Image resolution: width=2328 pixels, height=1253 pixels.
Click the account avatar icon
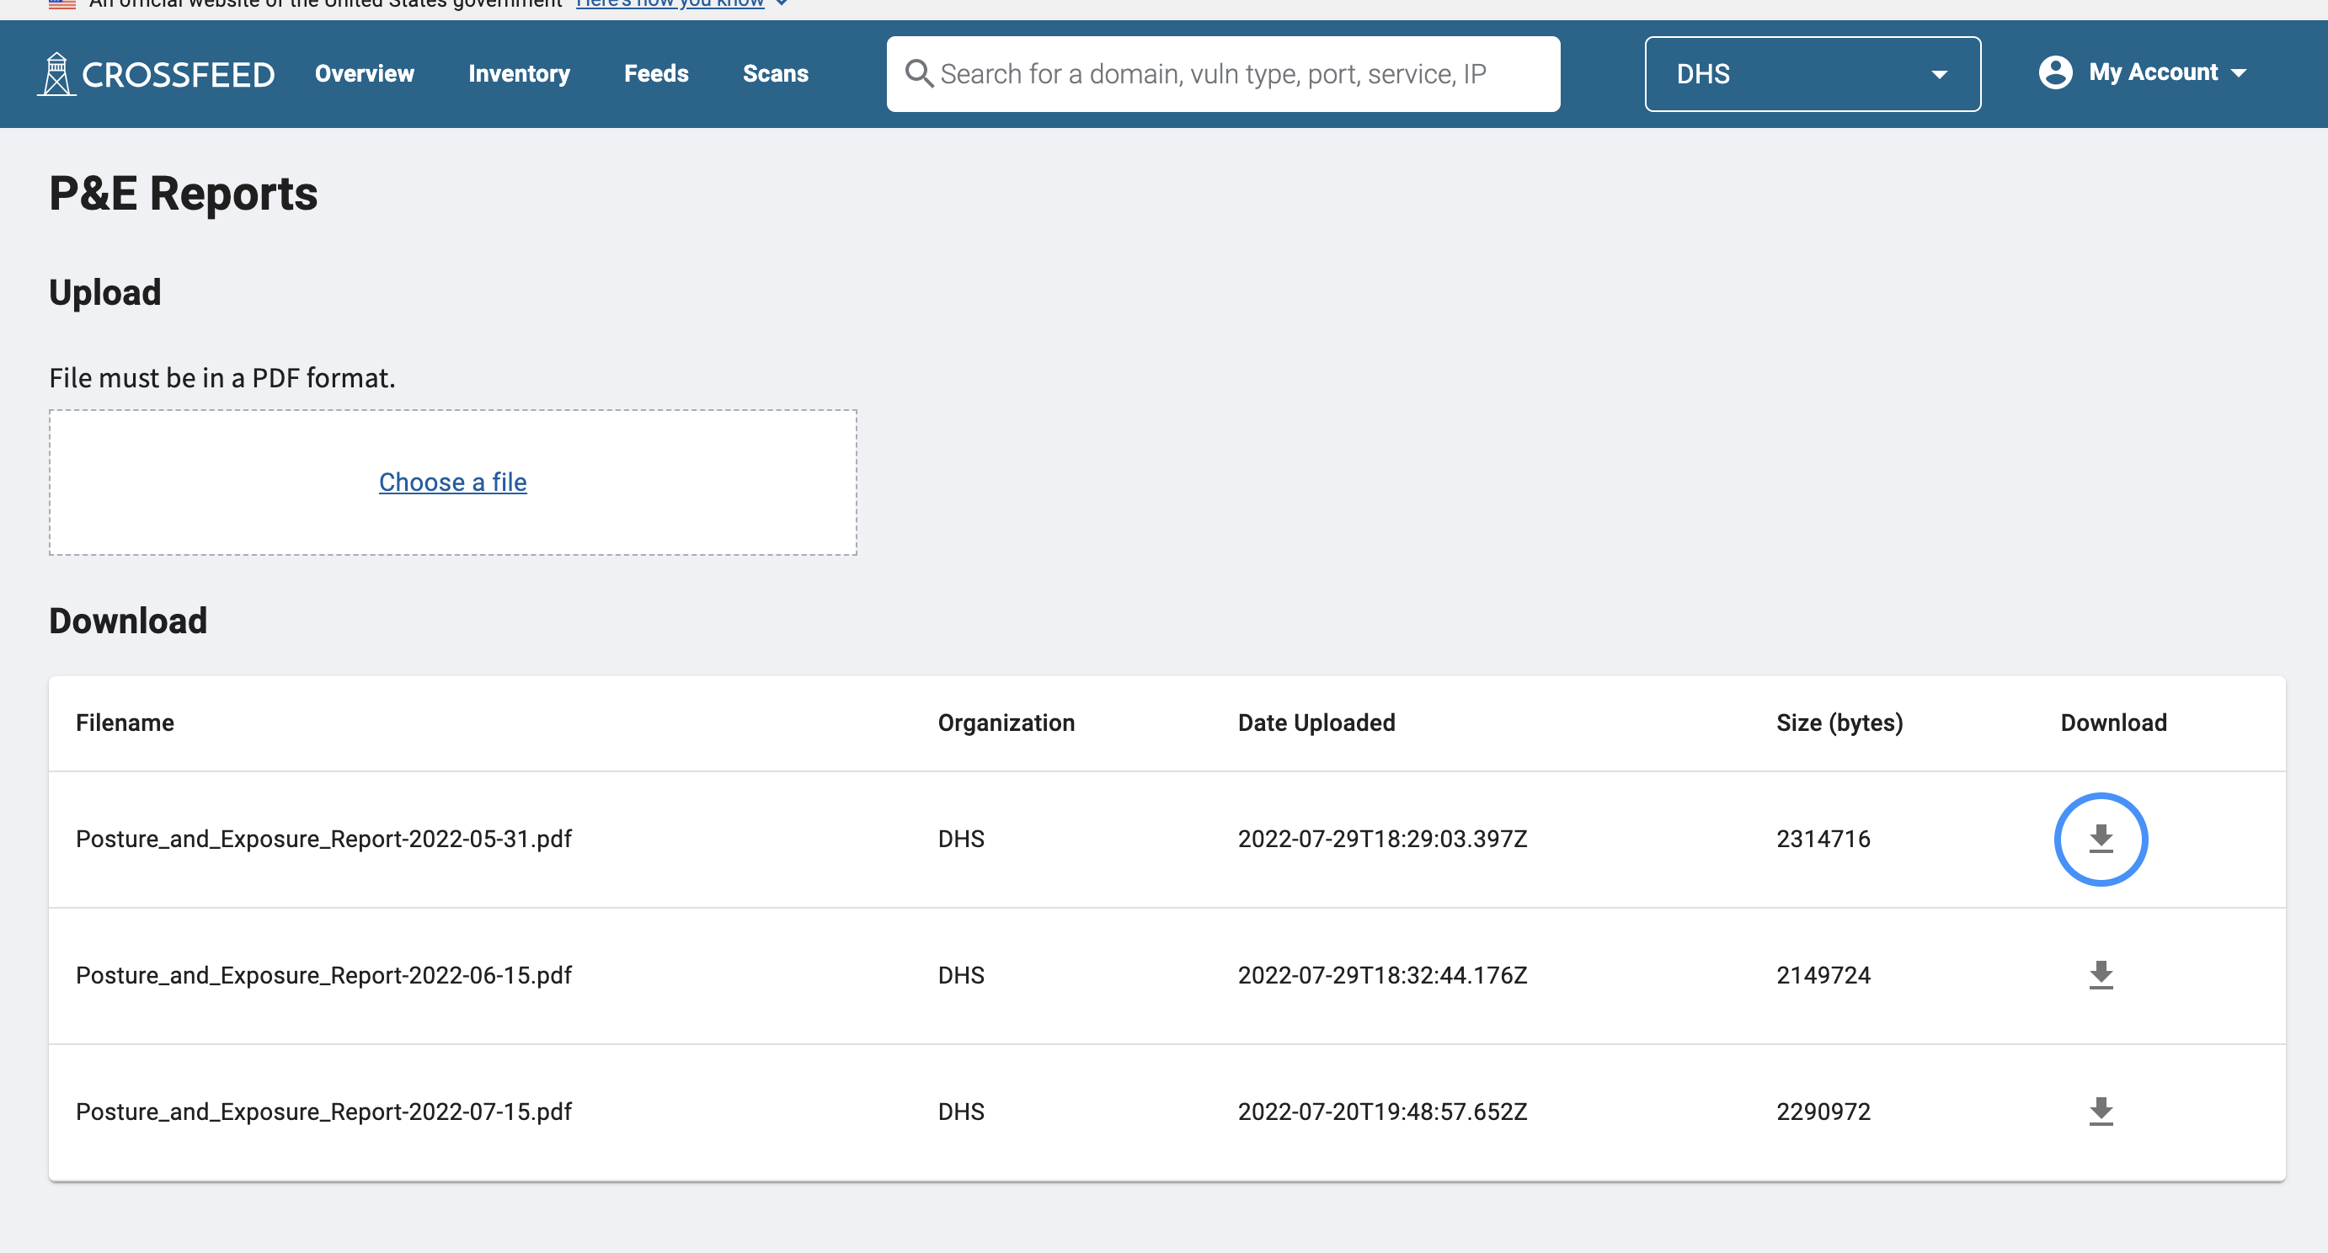click(2054, 72)
